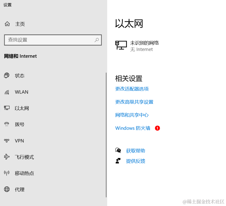
Task: Select the 状态 (Status) globe icon
Action: (x=7, y=76)
